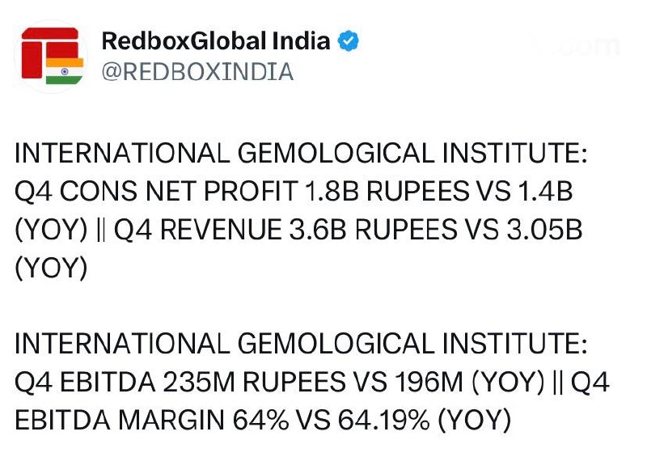This screenshot has height=457, width=647.
Task: Click the Indian flag in the avatar logo
Action: click(x=65, y=71)
